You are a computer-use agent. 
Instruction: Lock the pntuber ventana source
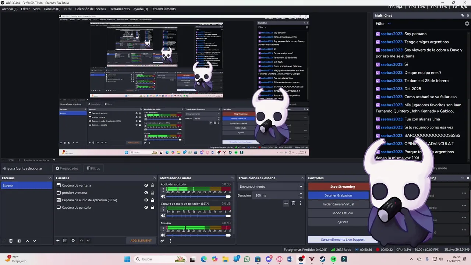pyautogui.click(x=152, y=193)
